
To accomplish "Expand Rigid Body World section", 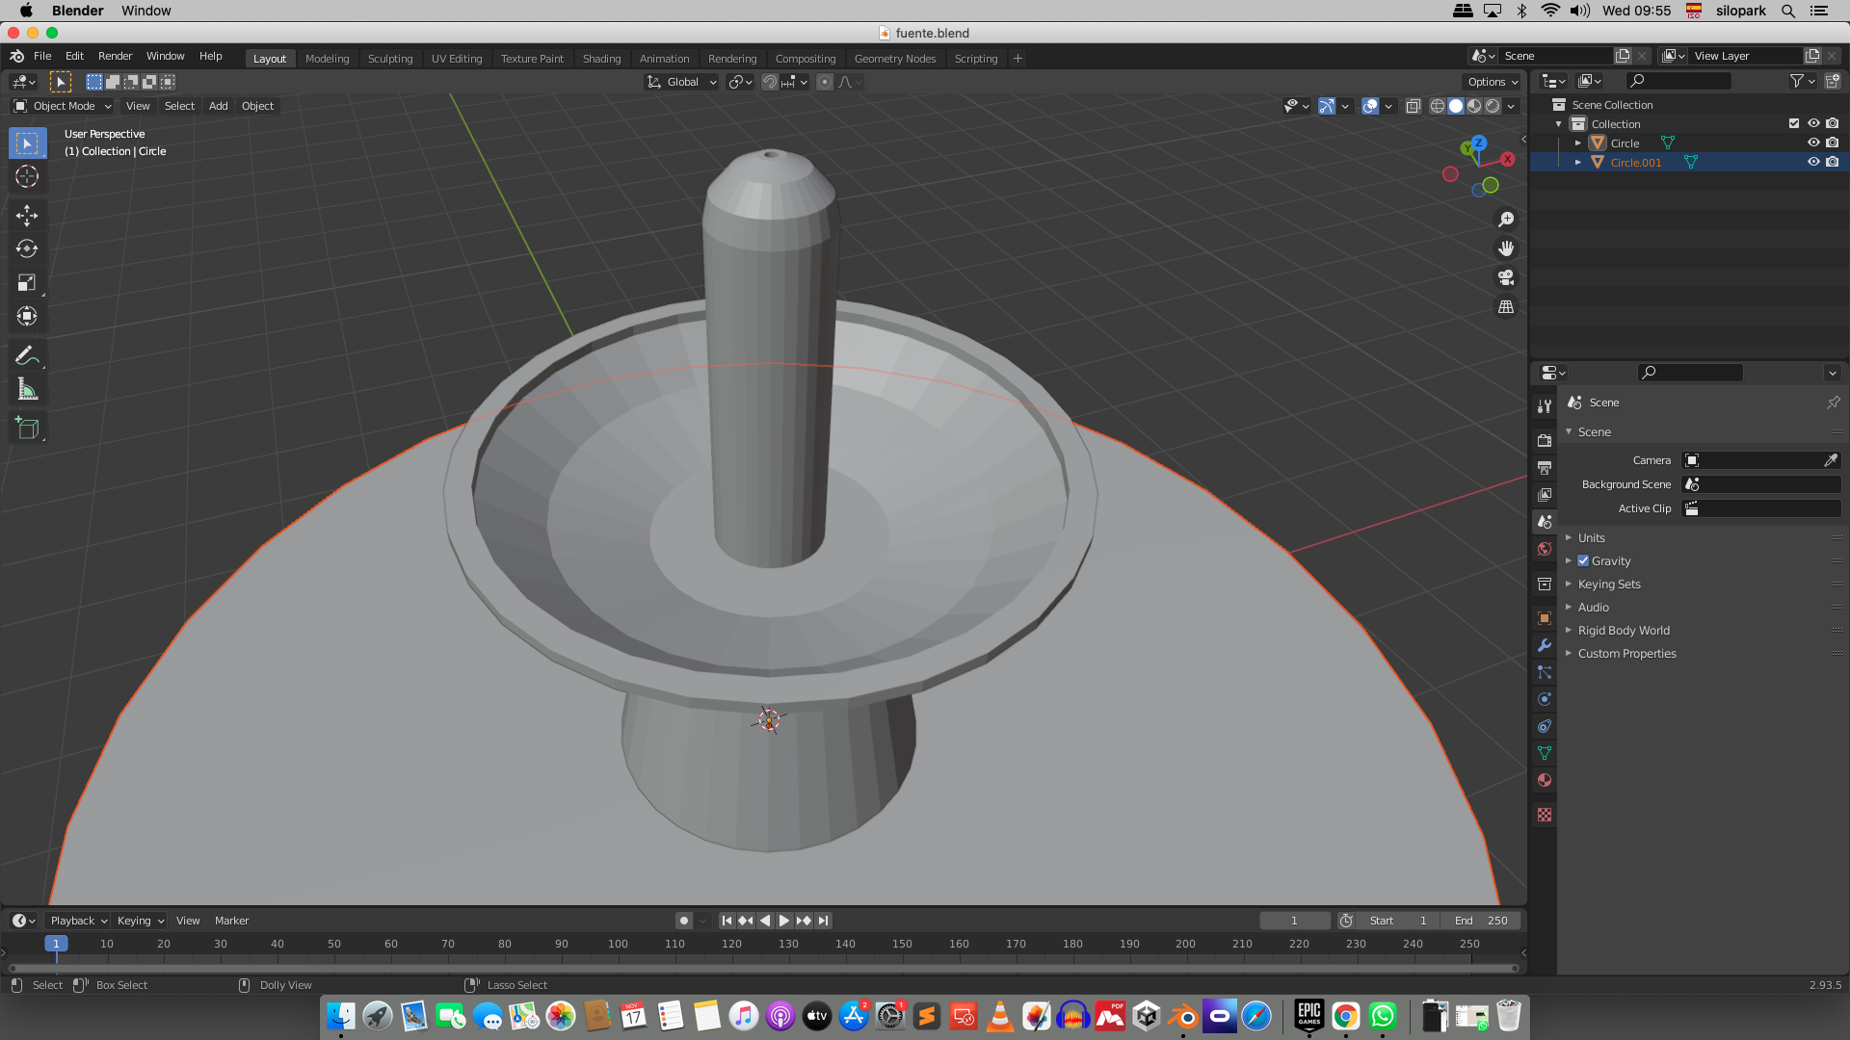I will (x=1624, y=630).
